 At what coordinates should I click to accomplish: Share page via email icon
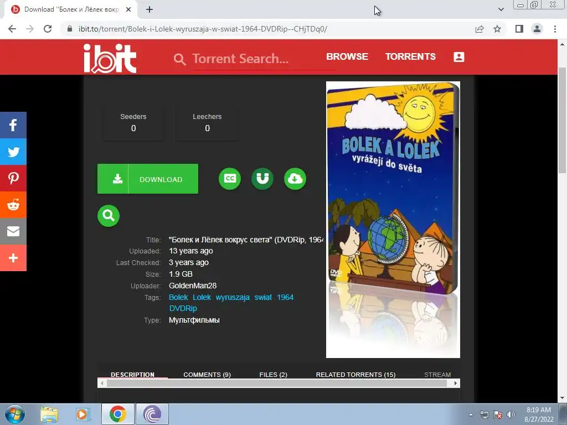pos(13,231)
